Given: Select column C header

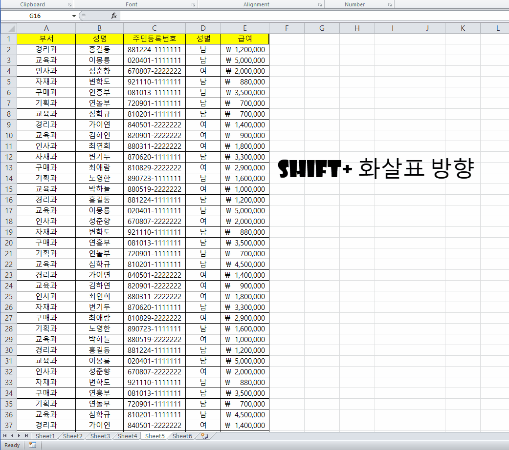Looking at the screenshot, I should click(155, 28).
